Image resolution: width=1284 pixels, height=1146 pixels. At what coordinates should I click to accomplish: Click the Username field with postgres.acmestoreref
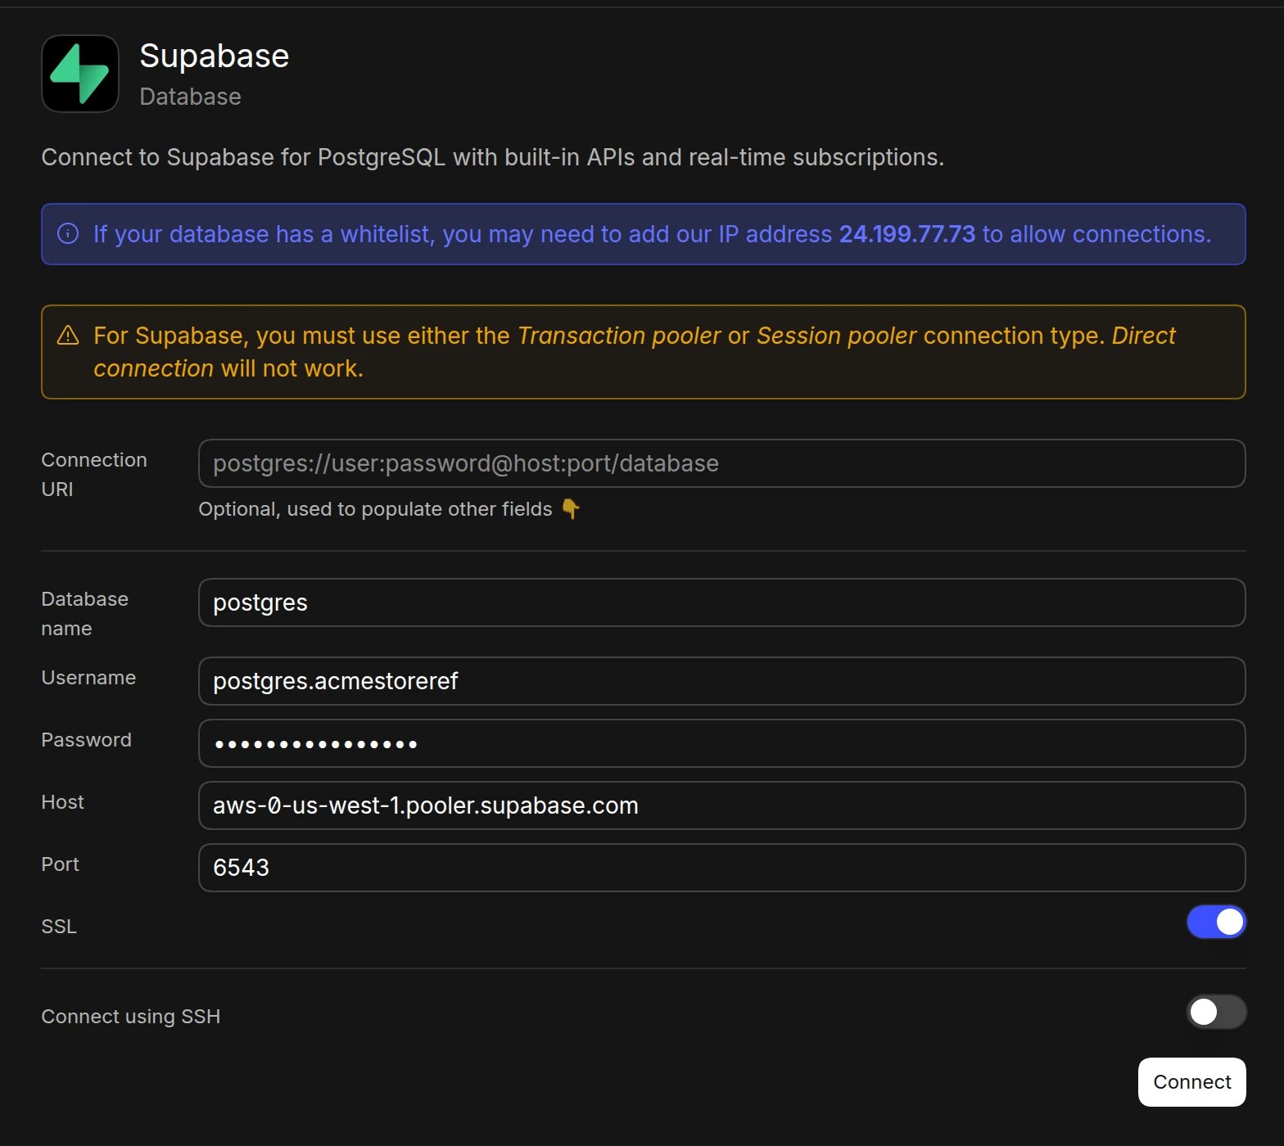pyautogui.click(x=721, y=681)
